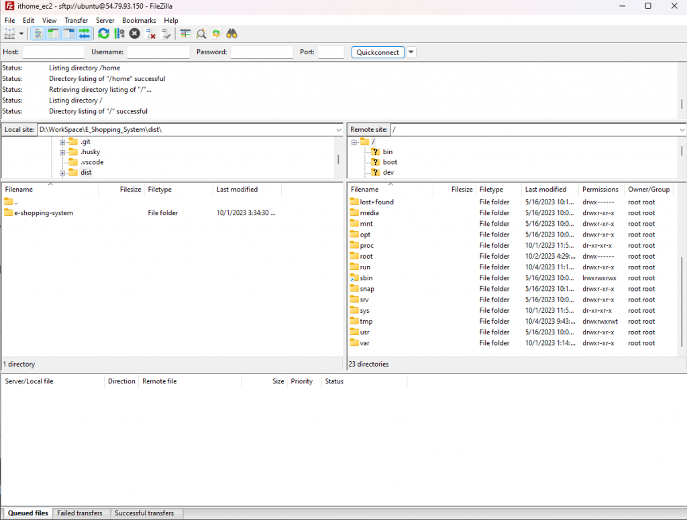The height and width of the screenshot is (520, 687).
Task: Sort local files by Last modified column
Action: tap(237, 190)
